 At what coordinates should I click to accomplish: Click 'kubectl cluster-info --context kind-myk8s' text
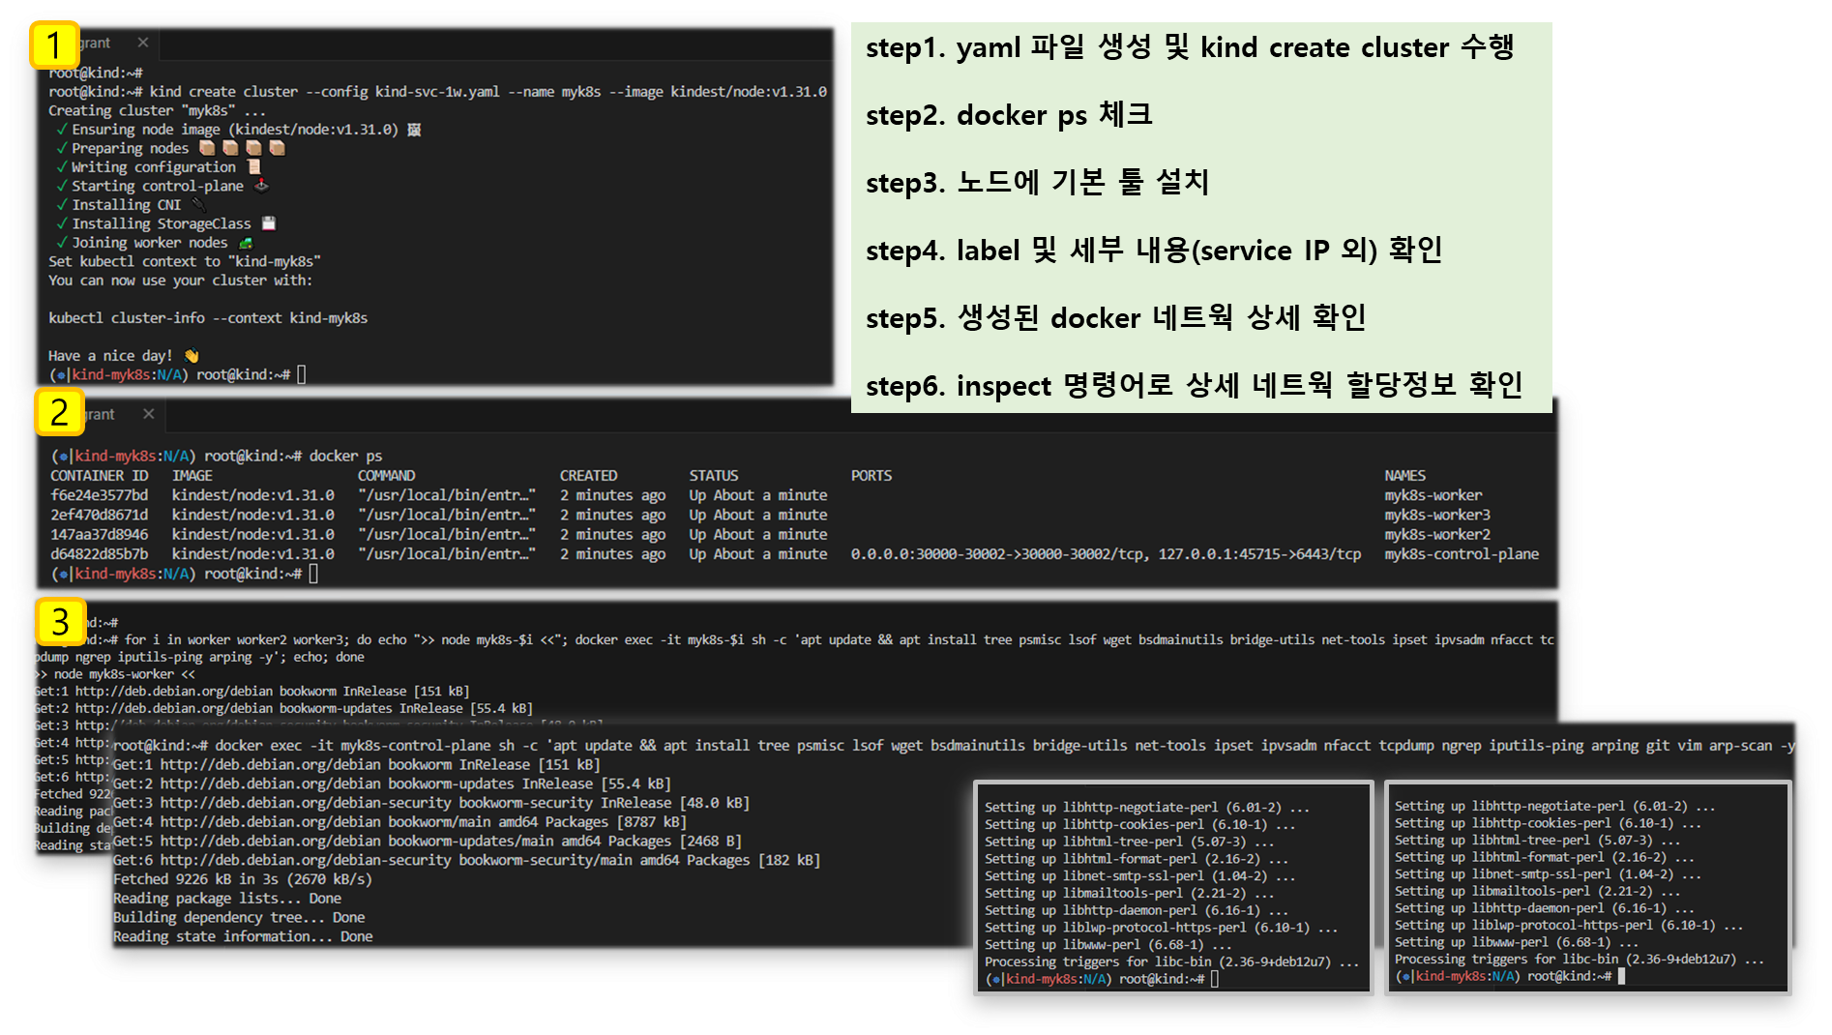coord(208,318)
